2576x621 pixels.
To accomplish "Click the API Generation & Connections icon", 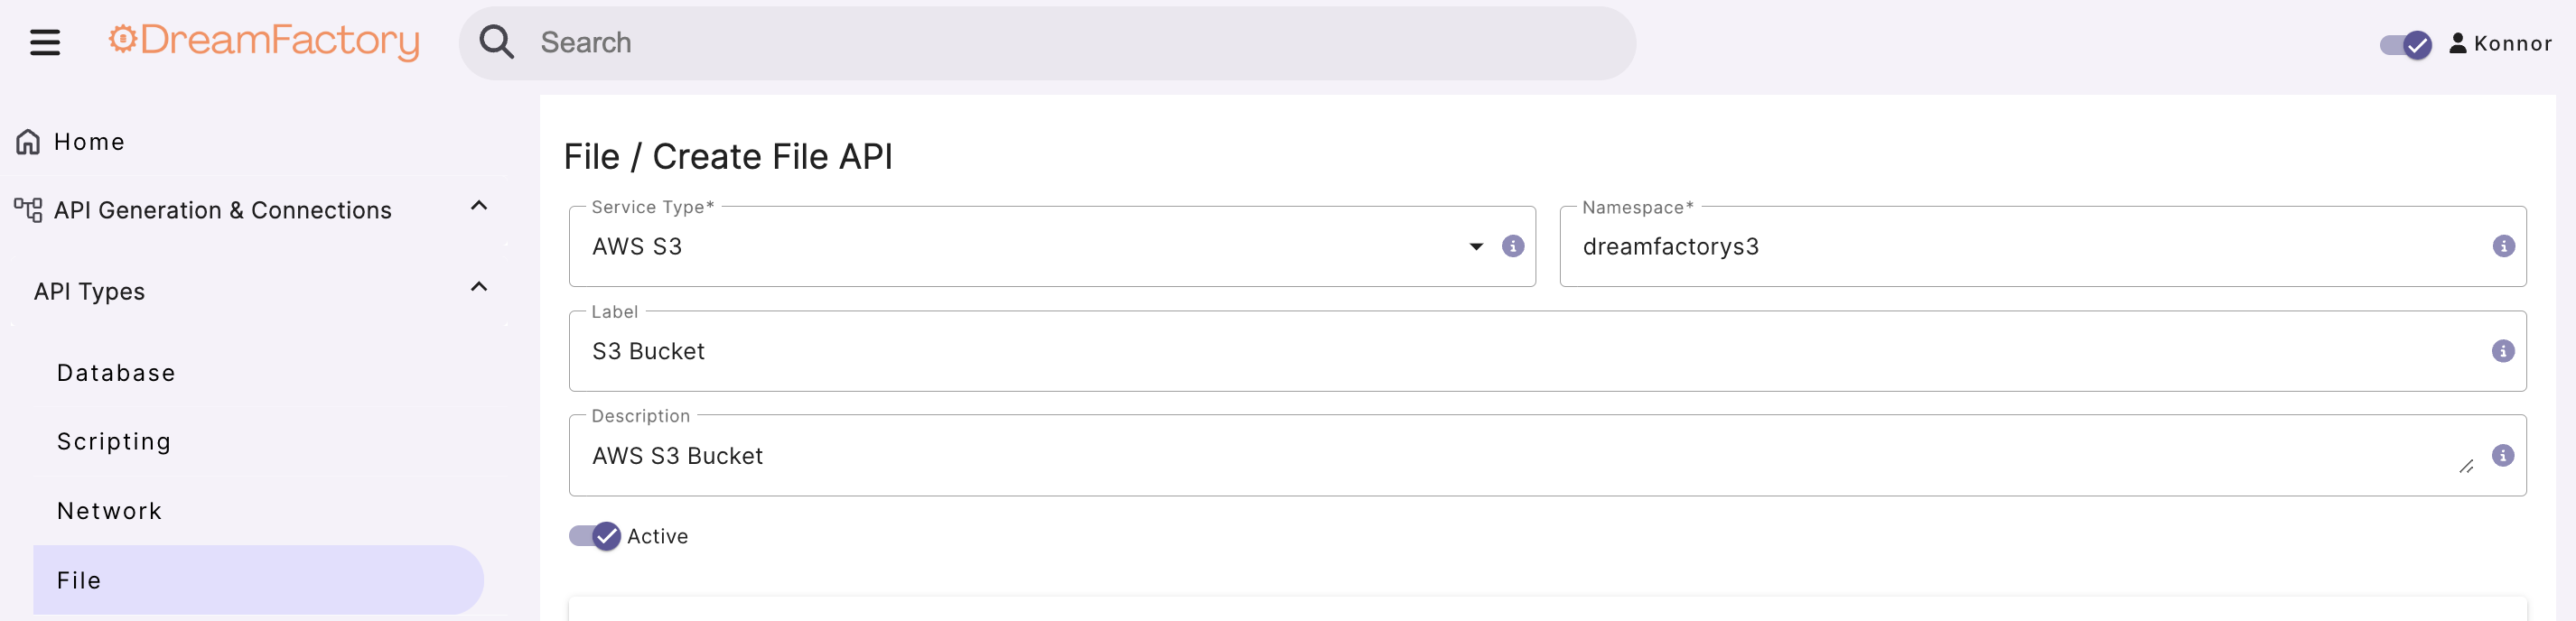I will coord(27,209).
